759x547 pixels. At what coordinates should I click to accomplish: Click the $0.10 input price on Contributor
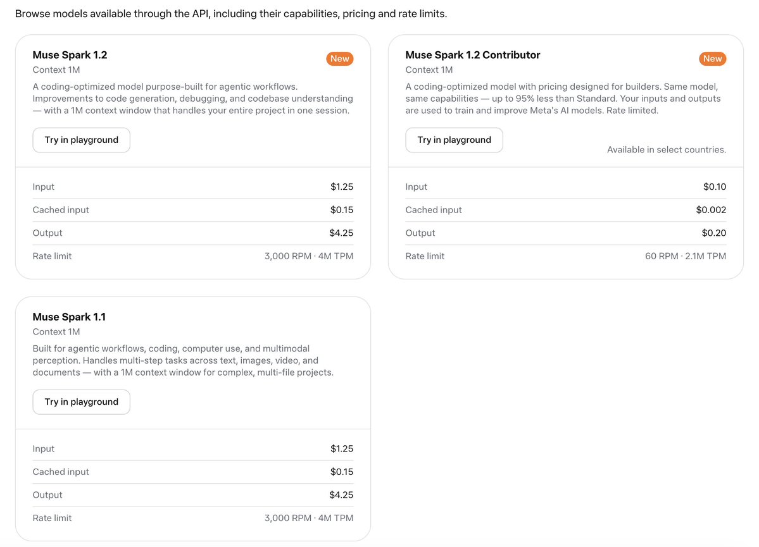tap(715, 187)
